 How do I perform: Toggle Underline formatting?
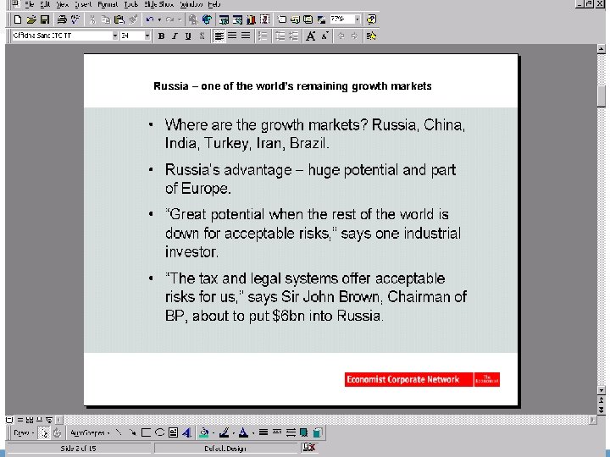[x=186, y=36]
